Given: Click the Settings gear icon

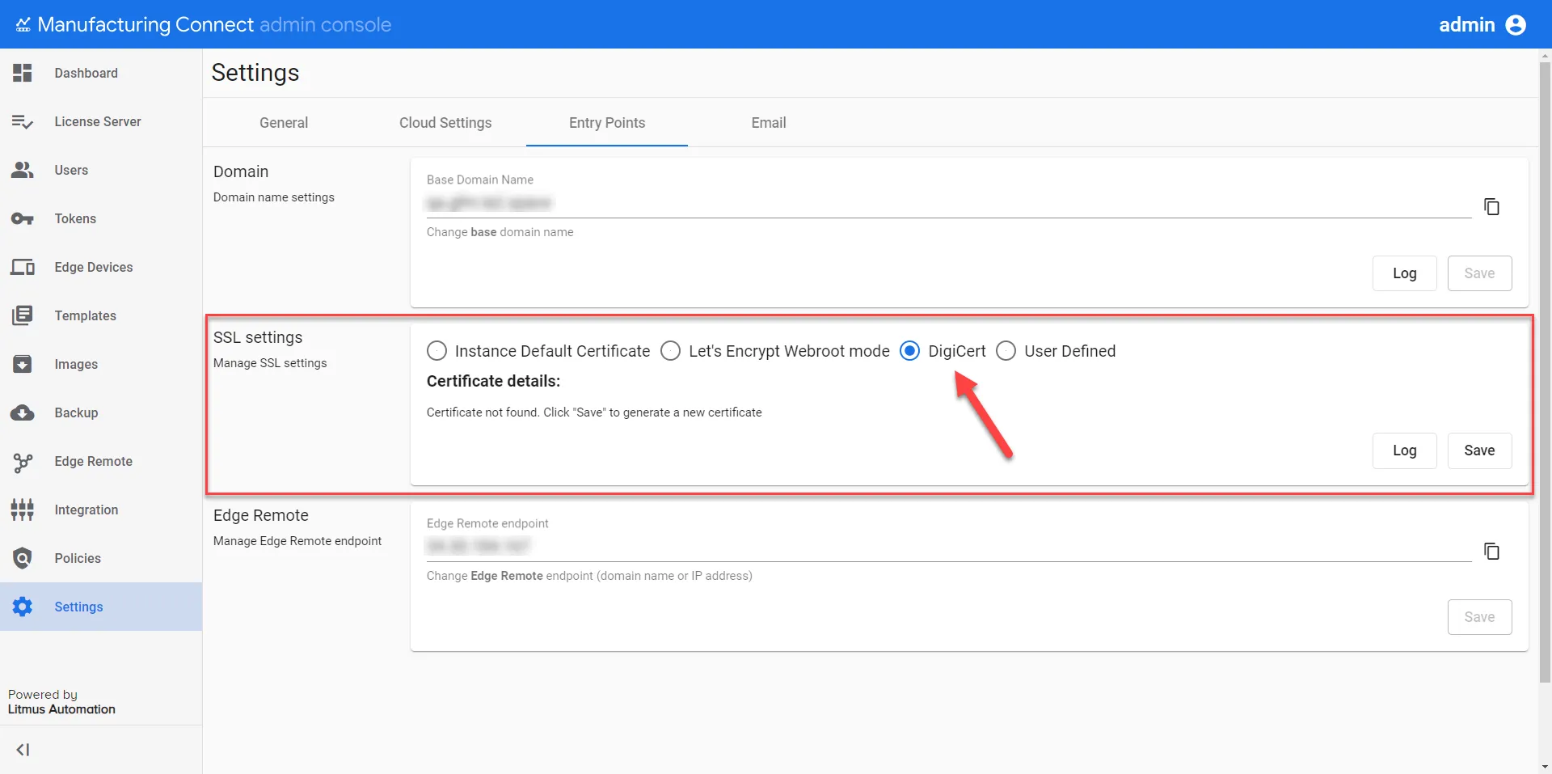Looking at the screenshot, I should click(x=23, y=607).
